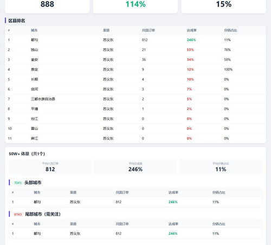
Task: Click green 246% in 区县排名 row 1
Action: tap(191, 40)
